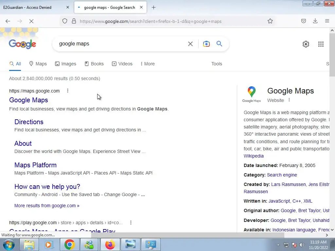Open the control panel taskbar item

(151, 244)
